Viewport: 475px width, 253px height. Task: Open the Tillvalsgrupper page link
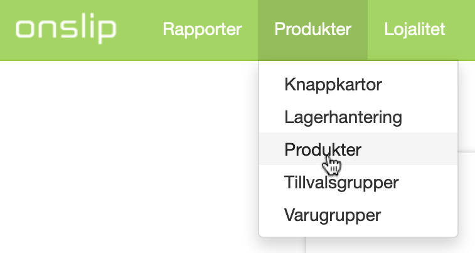point(341,183)
